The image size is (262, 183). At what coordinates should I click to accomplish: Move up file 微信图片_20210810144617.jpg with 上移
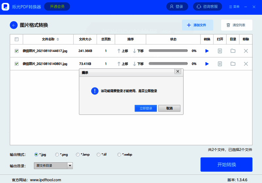point(122,51)
